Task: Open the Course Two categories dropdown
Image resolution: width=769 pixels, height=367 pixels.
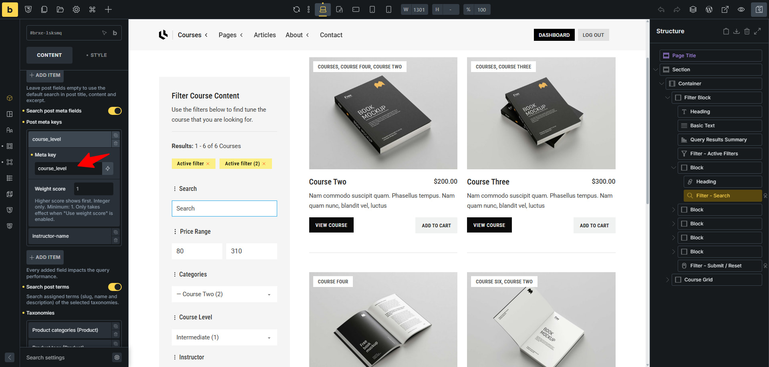Action: tap(224, 294)
